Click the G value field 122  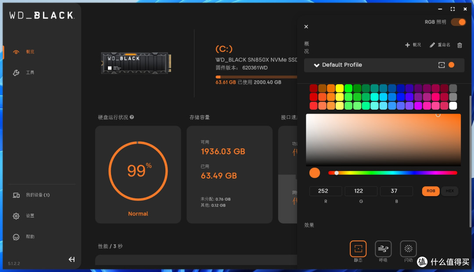click(x=361, y=191)
